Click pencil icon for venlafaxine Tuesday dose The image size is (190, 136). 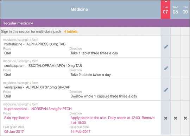[x=166, y=90]
